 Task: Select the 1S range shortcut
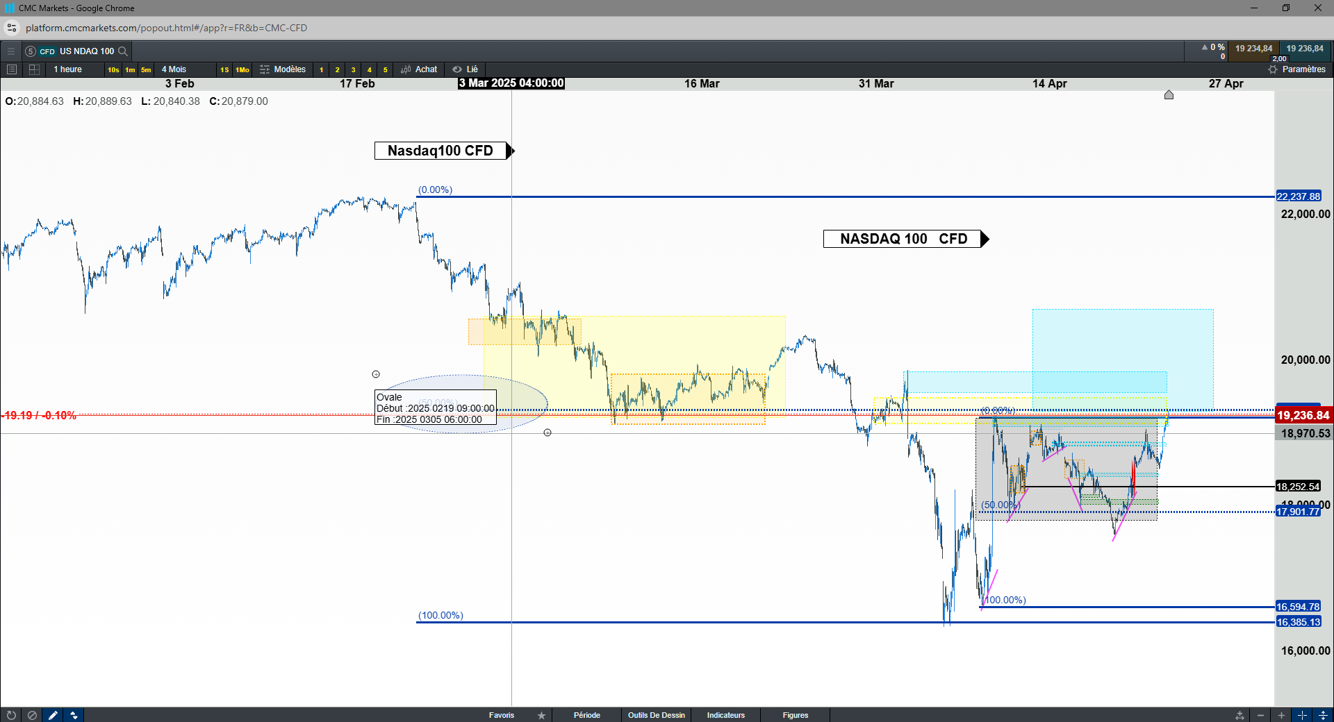(x=224, y=69)
